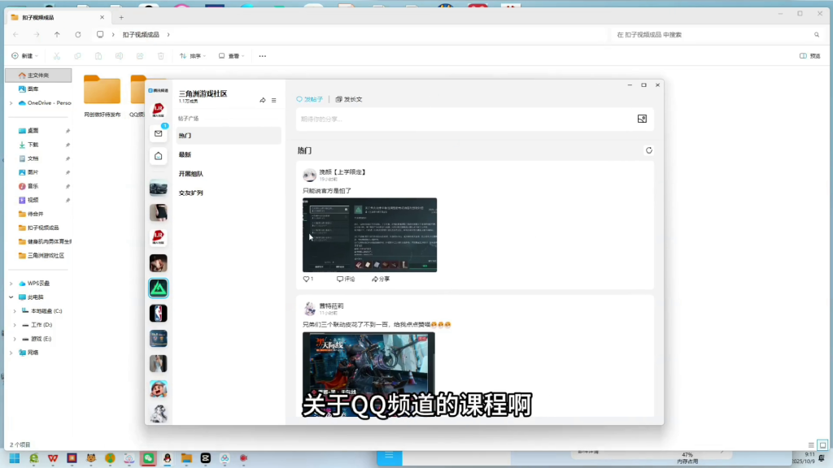Collapse the 此电脑 tree in sidebar
The height and width of the screenshot is (468, 833).
pyautogui.click(x=11, y=297)
